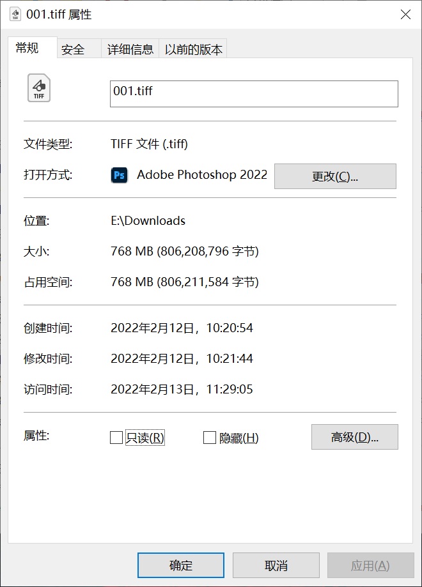The image size is (422, 587).
Task: Click the large TIFF file icon
Action: point(39,88)
